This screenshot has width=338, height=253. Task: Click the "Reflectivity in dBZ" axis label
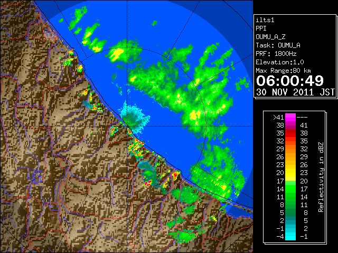point(321,177)
